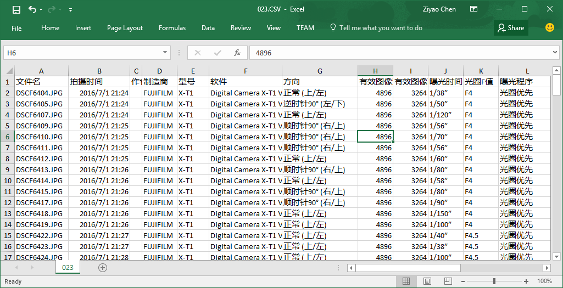
Task: Select row 10 header
Action: (x=8, y=180)
